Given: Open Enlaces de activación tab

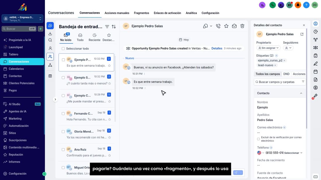Looking at the screenshot, I should [167, 13].
